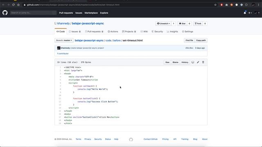262x147 pixels.
Task: Delete the file with the trash icon
Action: [203, 62]
